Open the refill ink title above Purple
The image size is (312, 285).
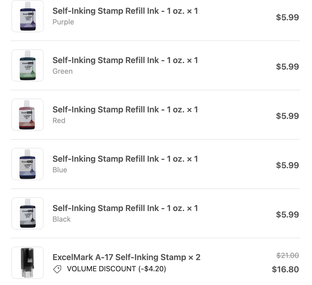click(125, 11)
